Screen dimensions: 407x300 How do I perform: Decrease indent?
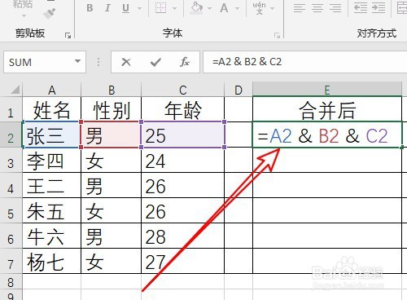[x=361, y=8]
